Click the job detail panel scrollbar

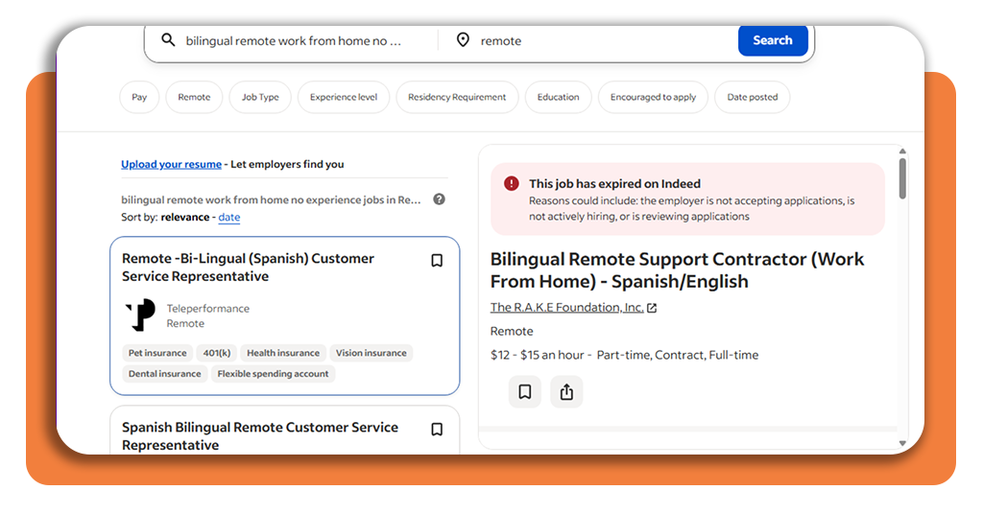[x=902, y=178]
